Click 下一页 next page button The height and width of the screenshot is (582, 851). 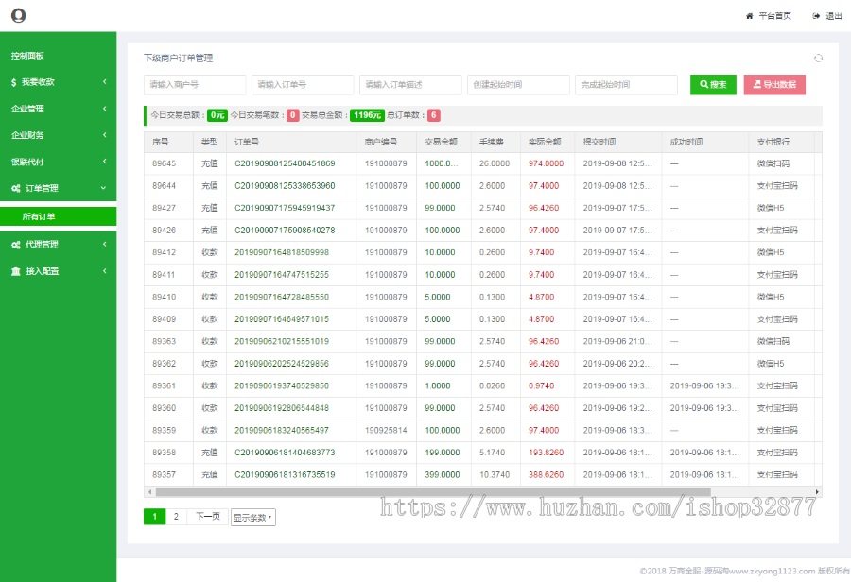click(x=207, y=517)
